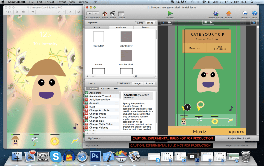Open the BigDave account dropdown

click(94, 138)
